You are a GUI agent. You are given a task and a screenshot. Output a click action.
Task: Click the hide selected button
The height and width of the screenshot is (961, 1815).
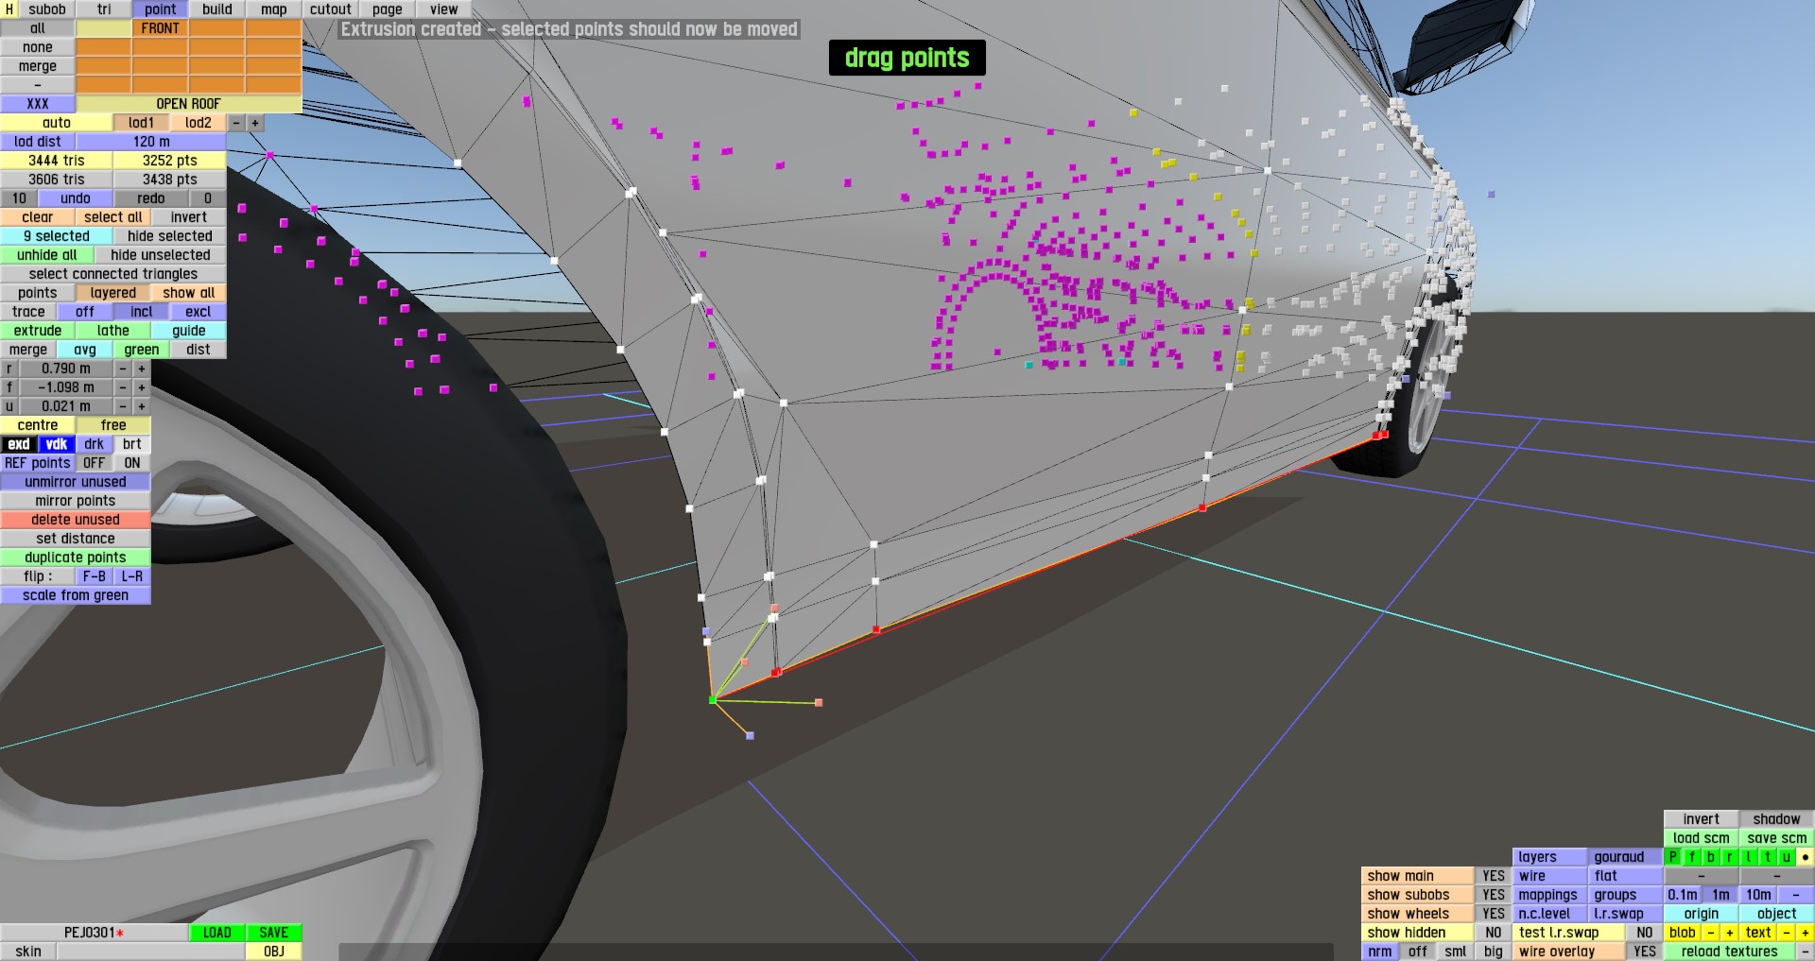tap(170, 236)
